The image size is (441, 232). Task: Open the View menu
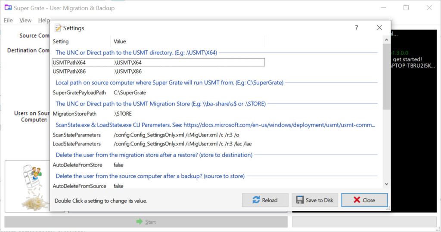pyautogui.click(x=25, y=20)
